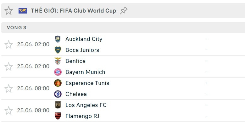Viewport: 245px width, 122px height.
Task: Star the Auckland City vs Boca Juniors match
Action: (x=8, y=45)
